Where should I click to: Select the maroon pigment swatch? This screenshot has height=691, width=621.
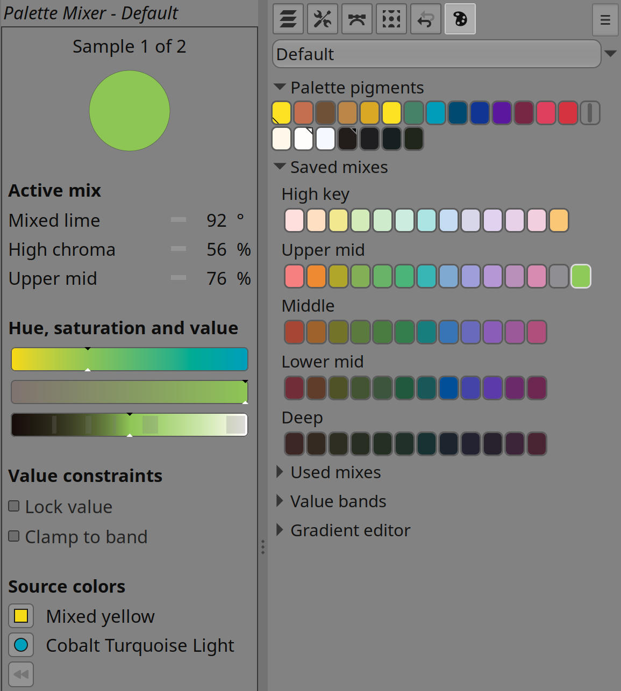tap(524, 113)
